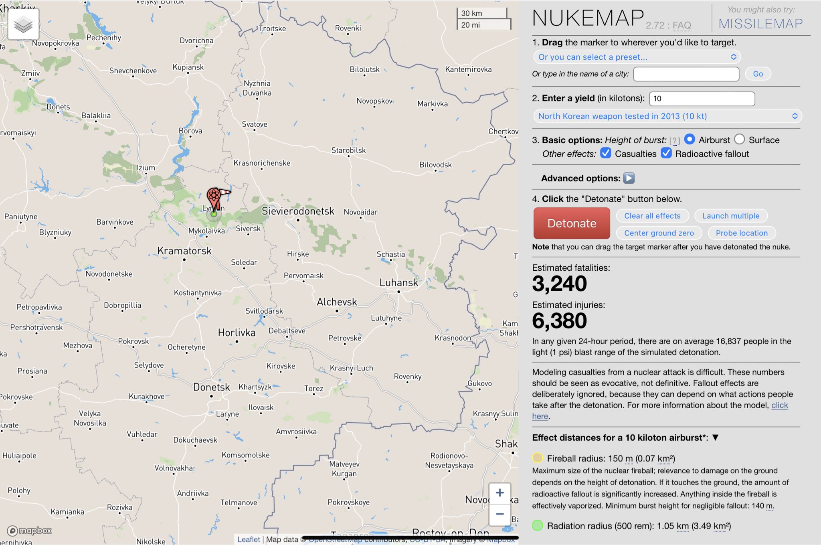Click the Starobilsk map label
This screenshot has height=545, width=821.
(348, 150)
